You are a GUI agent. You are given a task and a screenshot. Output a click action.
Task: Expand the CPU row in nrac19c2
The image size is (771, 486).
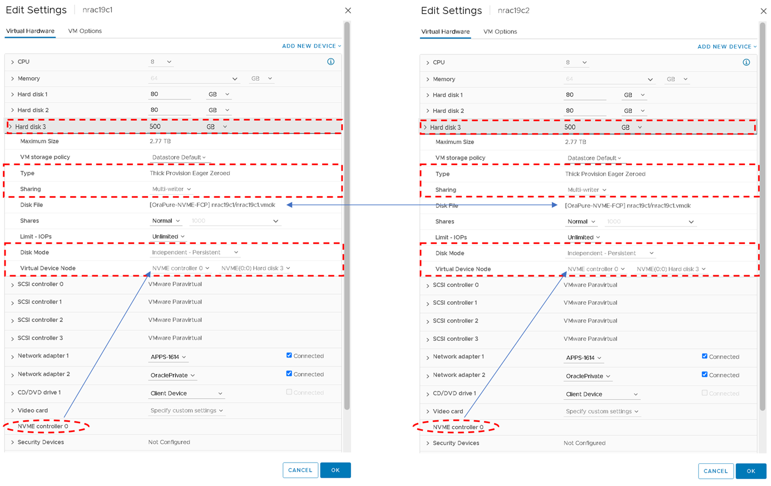(428, 63)
